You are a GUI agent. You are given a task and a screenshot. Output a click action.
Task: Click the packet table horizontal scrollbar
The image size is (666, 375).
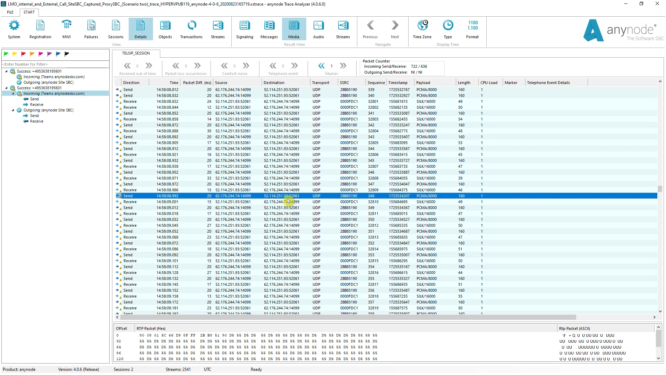pyautogui.click(x=348, y=317)
